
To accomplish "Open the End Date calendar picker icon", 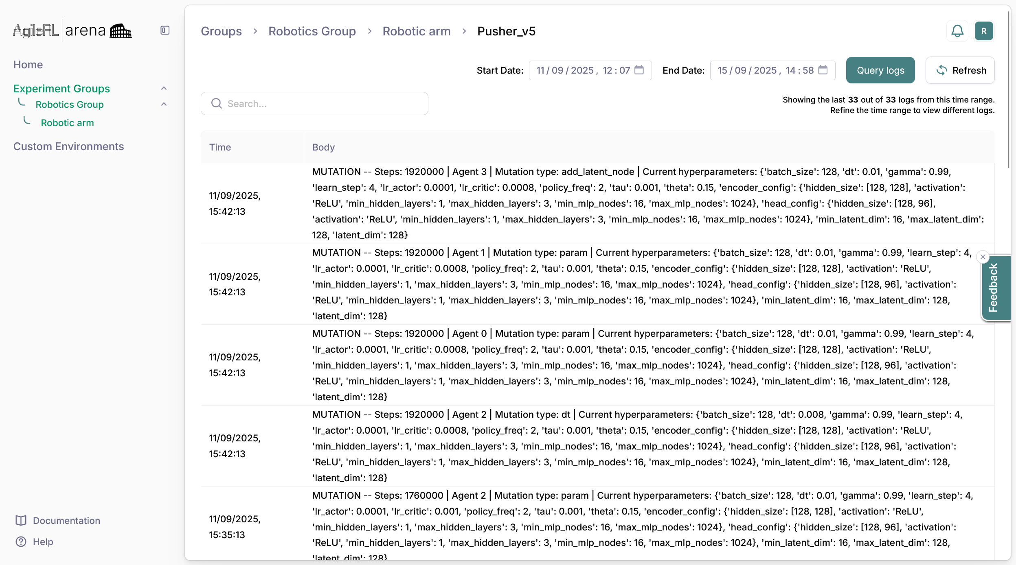I will 823,70.
